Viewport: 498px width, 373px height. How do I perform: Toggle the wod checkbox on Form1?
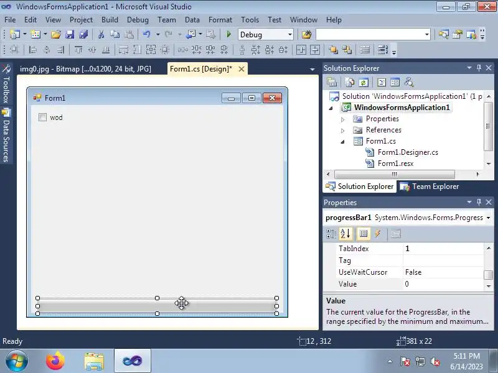(x=42, y=117)
